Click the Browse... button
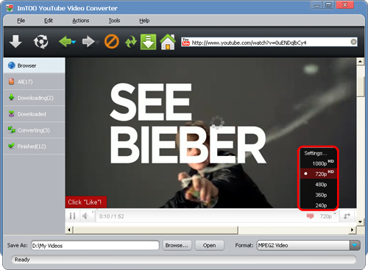Image resolution: width=368 pixels, height=270 pixels. click(177, 246)
